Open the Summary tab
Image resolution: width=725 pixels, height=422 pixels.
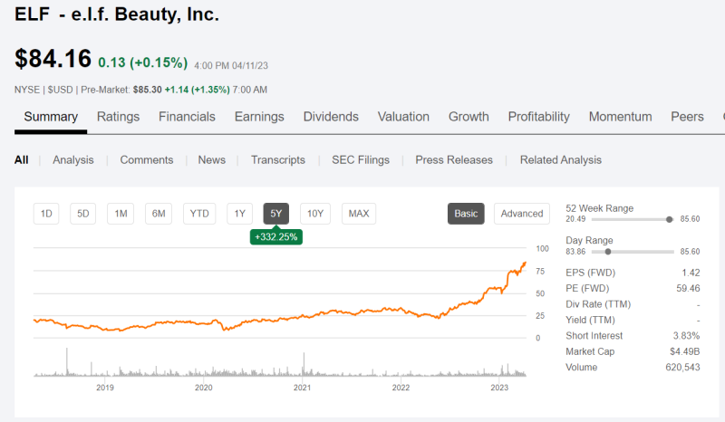click(x=51, y=117)
